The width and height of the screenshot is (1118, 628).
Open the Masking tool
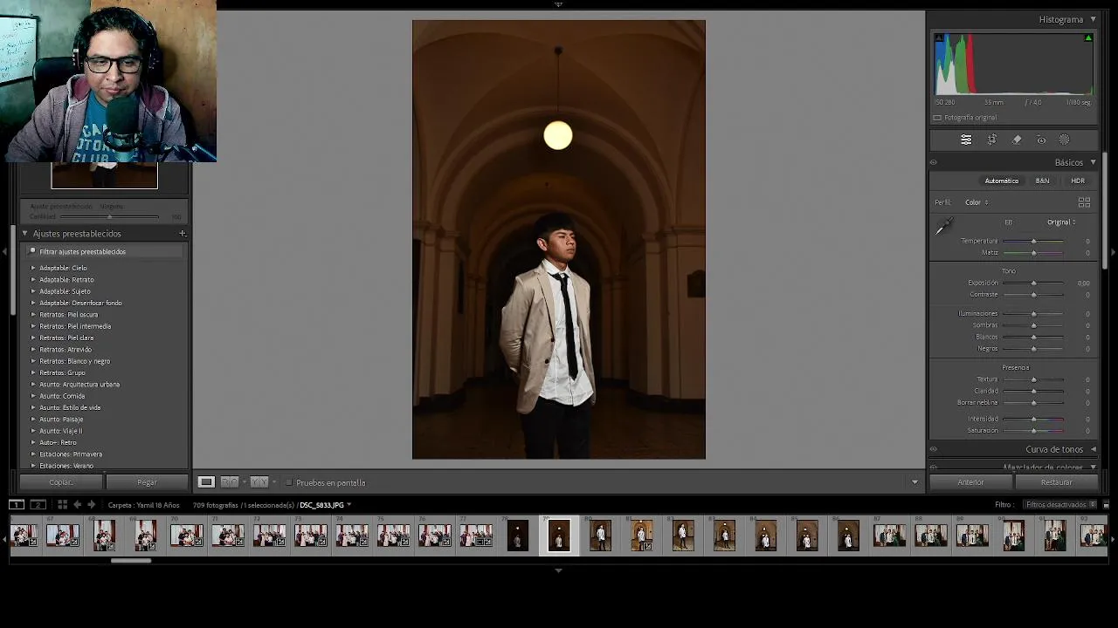click(x=1064, y=140)
